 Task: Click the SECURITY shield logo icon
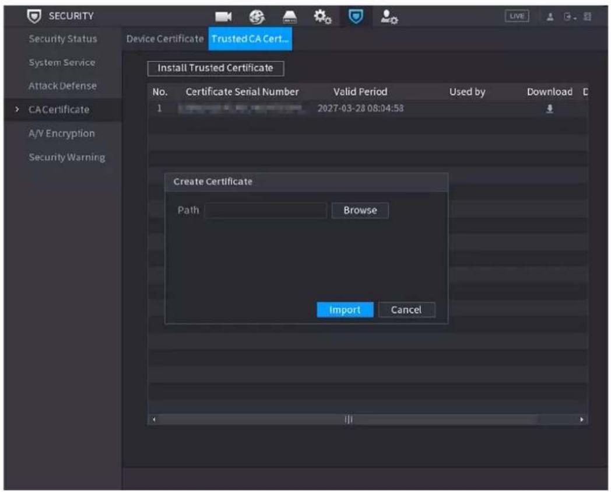pyautogui.click(x=34, y=16)
